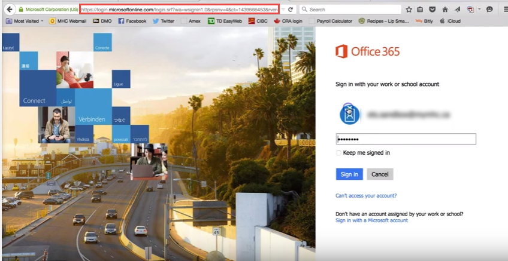Open Can't access your account link

(366, 195)
